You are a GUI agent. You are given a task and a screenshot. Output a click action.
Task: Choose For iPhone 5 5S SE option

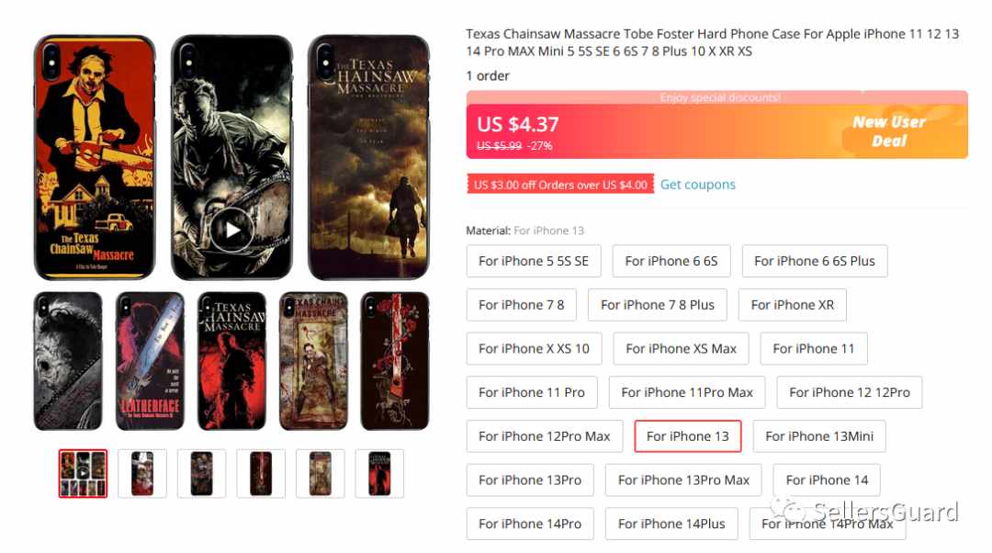pos(534,261)
